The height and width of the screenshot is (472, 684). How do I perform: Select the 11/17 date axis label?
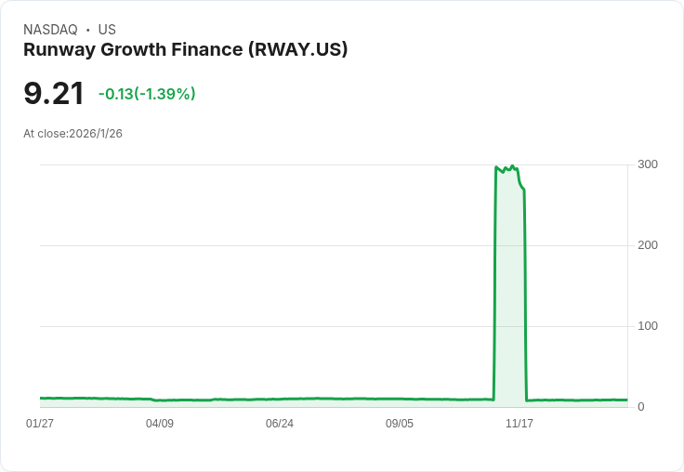click(520, 424)
